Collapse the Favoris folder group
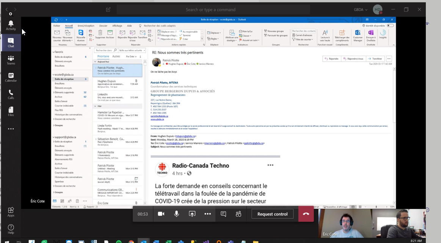 tap(53, 52)
